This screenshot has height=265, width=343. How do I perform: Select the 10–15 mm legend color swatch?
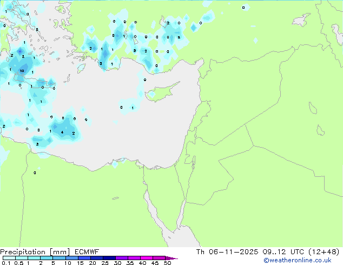click(x=71, y=258)
